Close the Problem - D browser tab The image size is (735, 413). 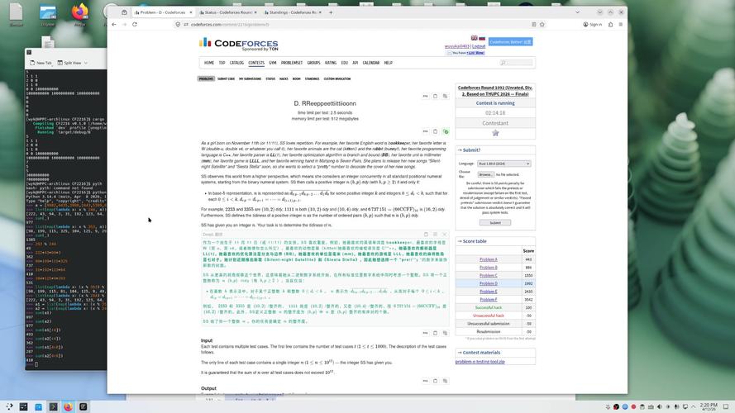(191, 12)
